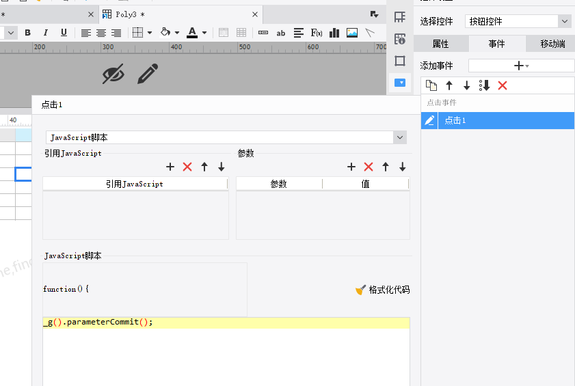Click into the JavaScript code editor line
This screenshot has height=386, width=575.
pyautogui.click(x=226, y=322)
